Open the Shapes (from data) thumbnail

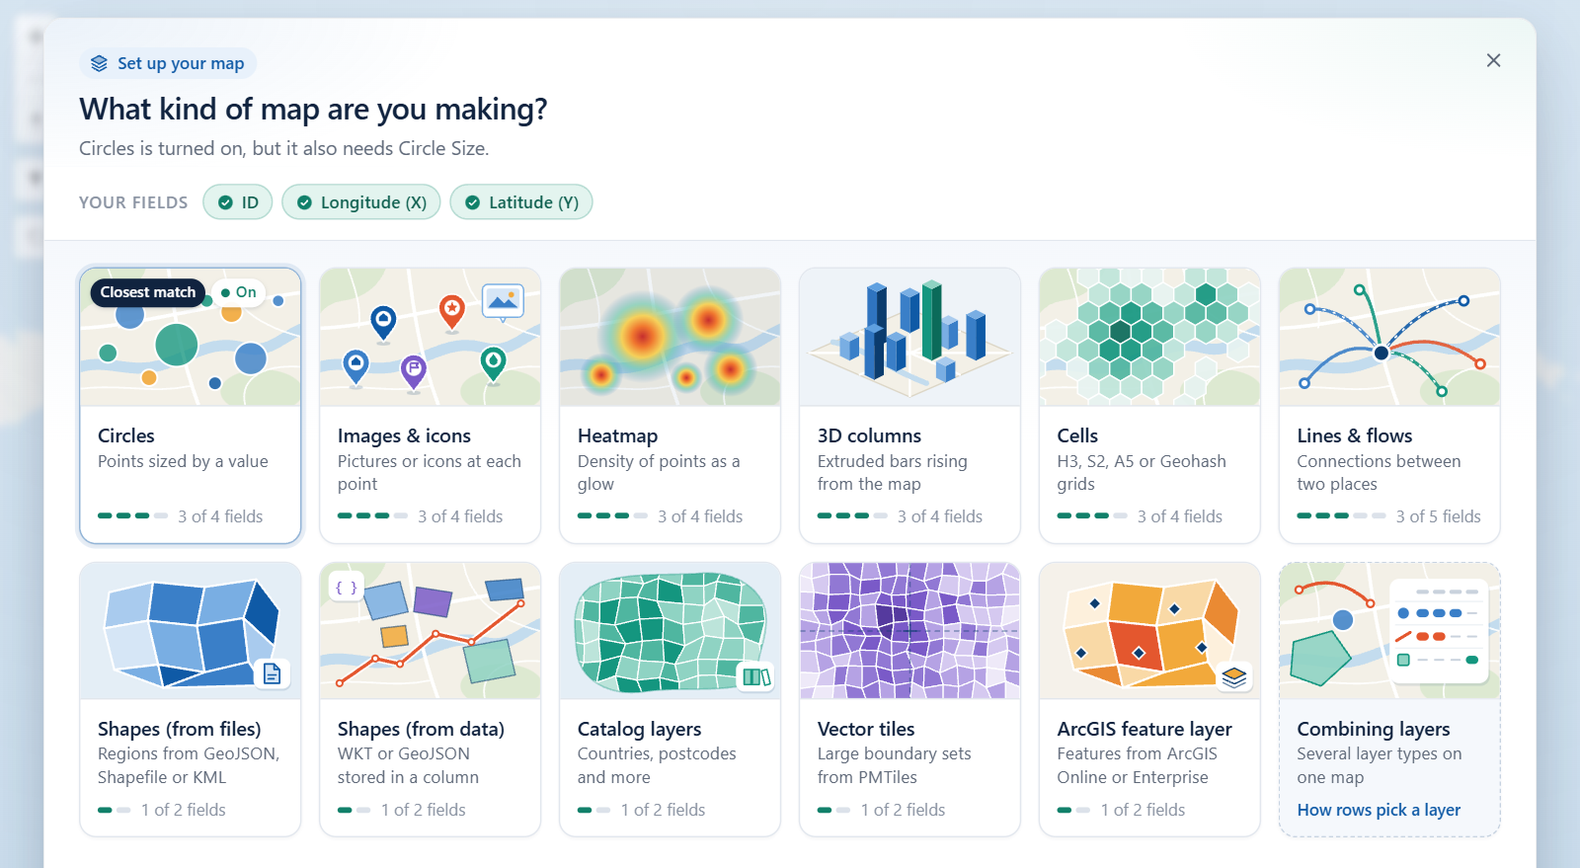[x=431, y=631]
